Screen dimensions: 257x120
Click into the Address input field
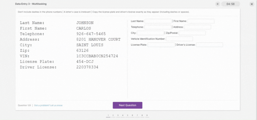click(198, 27)
